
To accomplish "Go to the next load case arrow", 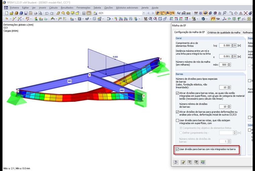I will click(x=153, y=13).
